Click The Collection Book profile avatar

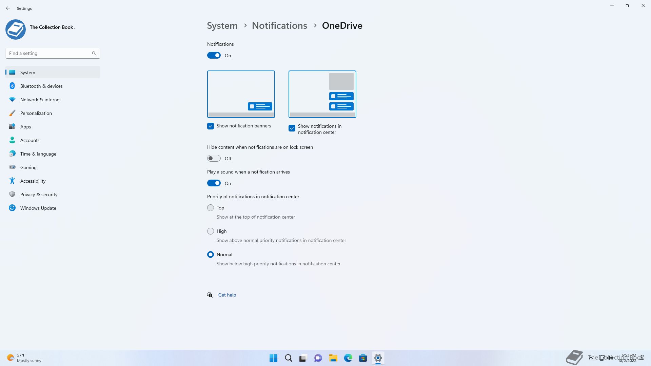[16, 29]
